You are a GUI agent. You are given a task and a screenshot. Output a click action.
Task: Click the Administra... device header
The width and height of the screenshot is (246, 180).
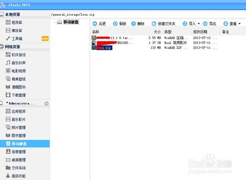[x=20, y=103]
